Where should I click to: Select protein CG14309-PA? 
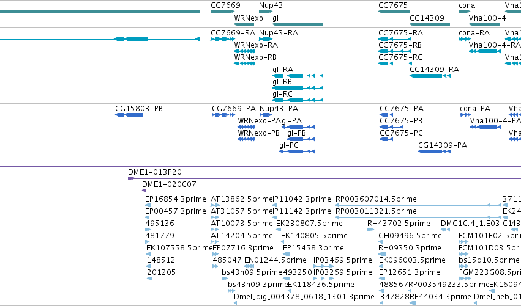coord(434,152)
